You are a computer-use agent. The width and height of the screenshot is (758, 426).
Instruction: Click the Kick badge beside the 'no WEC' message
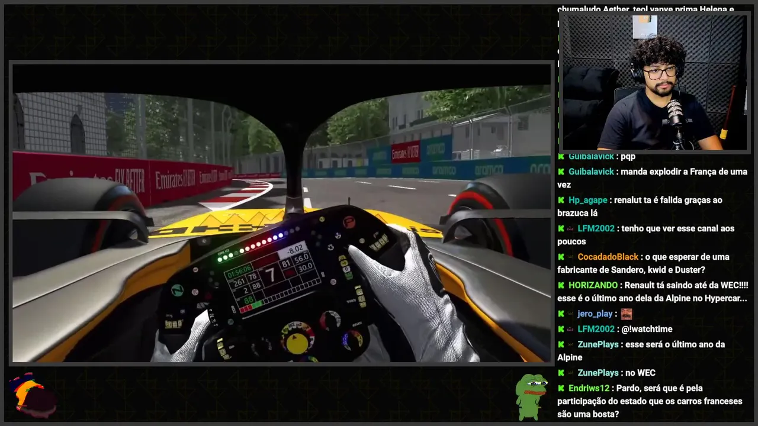click(561, 373)
